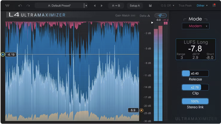Click the Short LUFS value -8.0
Screen dimensions: 221x124
click(210, 57)
